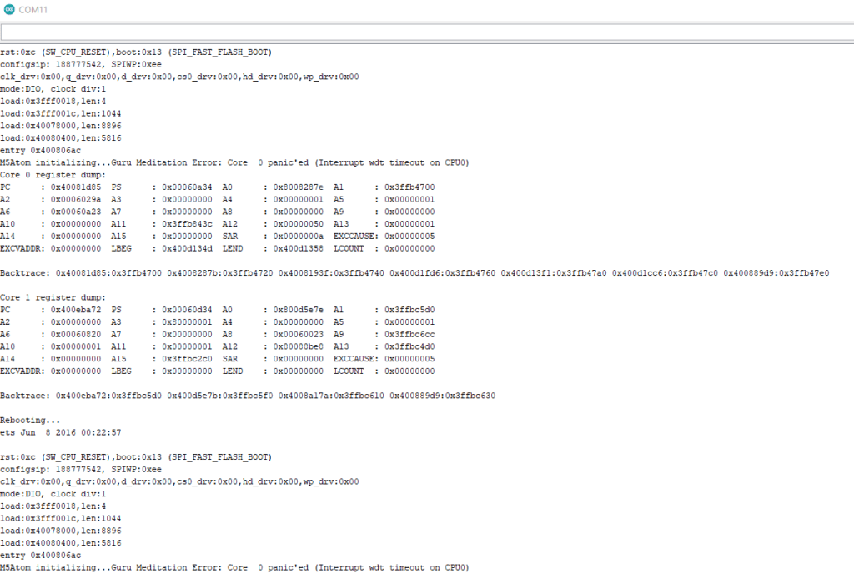Click the 'Core 1 register dump:' heading
This screenshot has height=573, width=854.
[53, 297]
